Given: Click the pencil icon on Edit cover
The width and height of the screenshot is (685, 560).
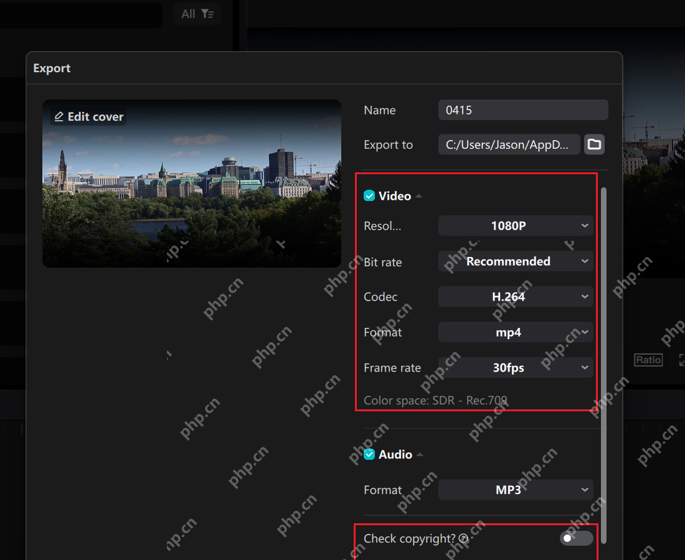Looking at the screenshot, I should coord(59,116).
